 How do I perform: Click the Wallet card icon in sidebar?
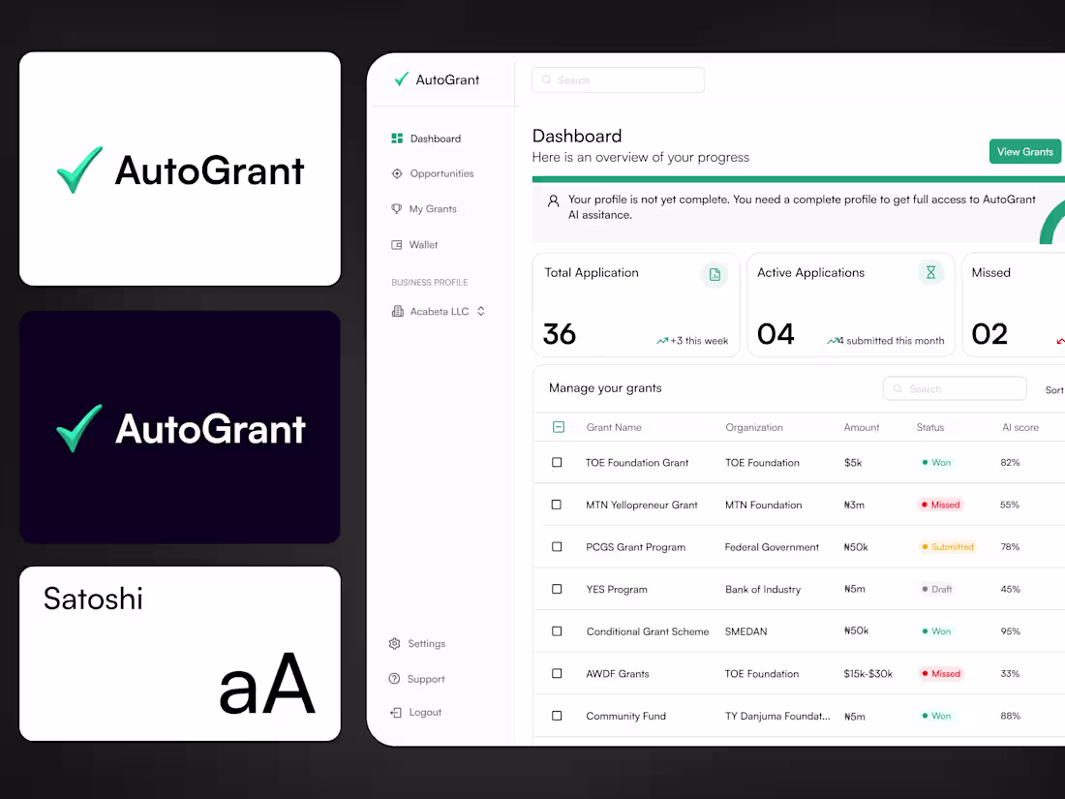[x=396, y=244]
